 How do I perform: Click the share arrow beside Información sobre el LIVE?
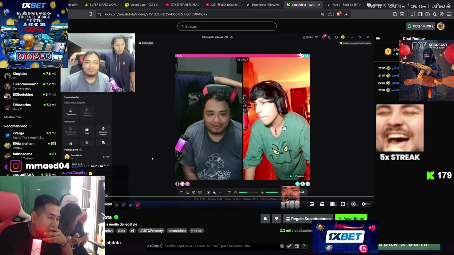[x=232, y=37]
